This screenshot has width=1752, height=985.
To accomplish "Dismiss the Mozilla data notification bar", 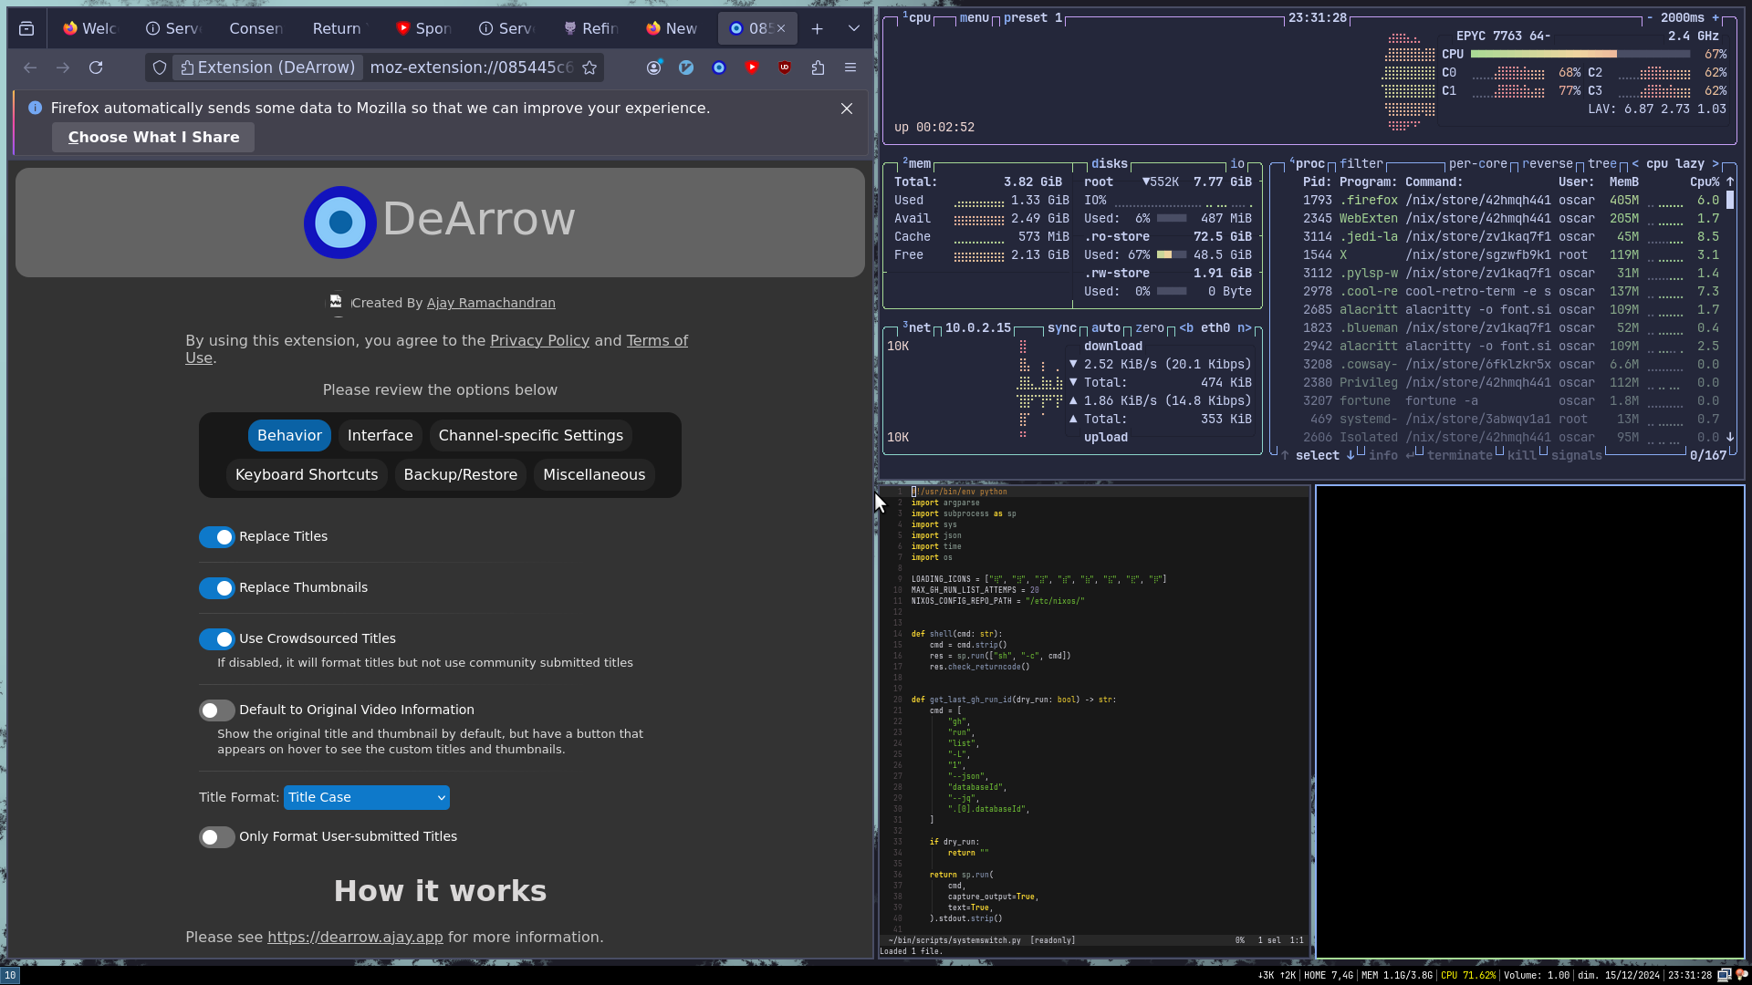I will [x=847, y=109].
